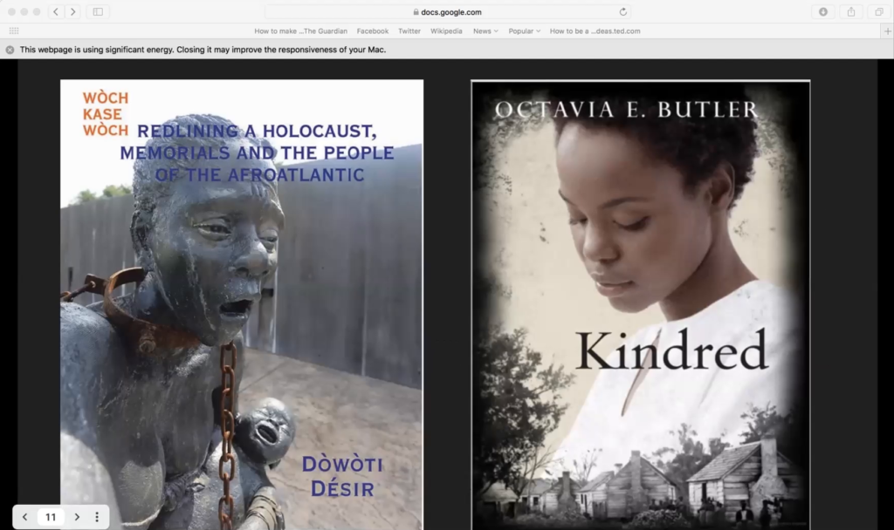Select the Kindred book cover image
894x530 pixels.
[641, 304]
